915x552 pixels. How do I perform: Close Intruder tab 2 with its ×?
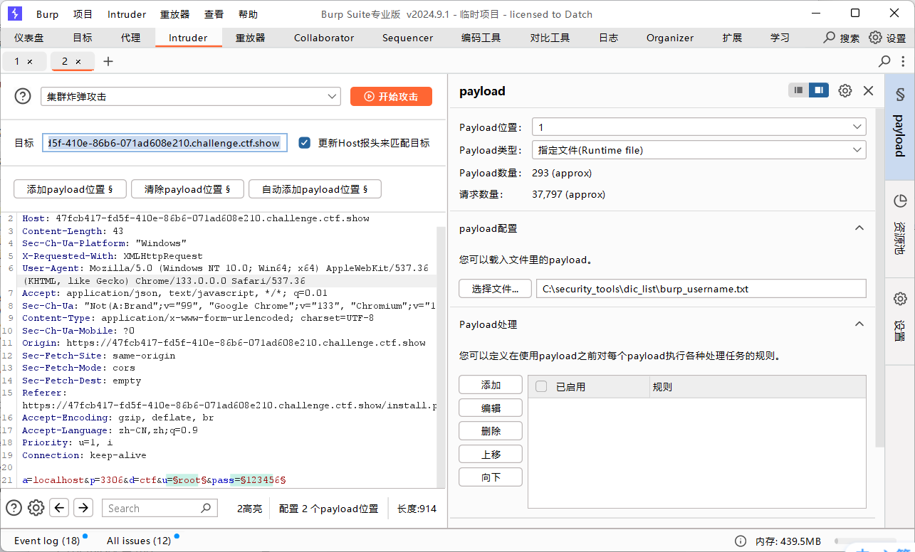click(x=78, y=62)
